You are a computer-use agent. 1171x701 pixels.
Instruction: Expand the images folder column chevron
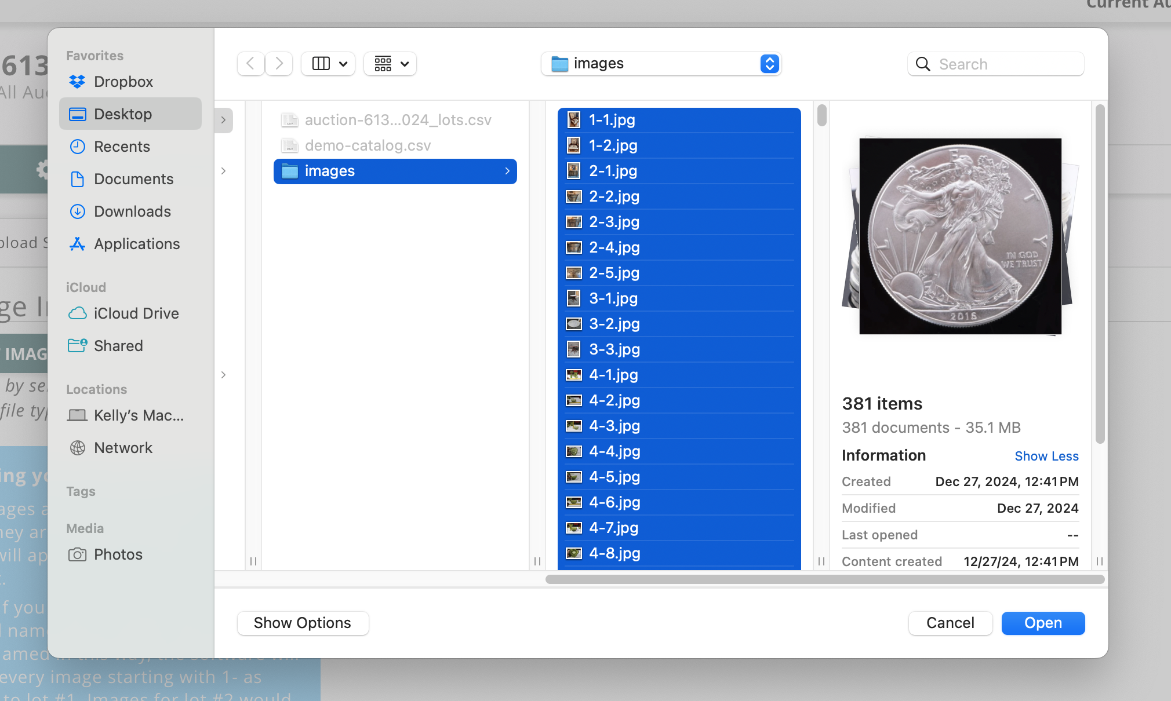tap(508, 171)
